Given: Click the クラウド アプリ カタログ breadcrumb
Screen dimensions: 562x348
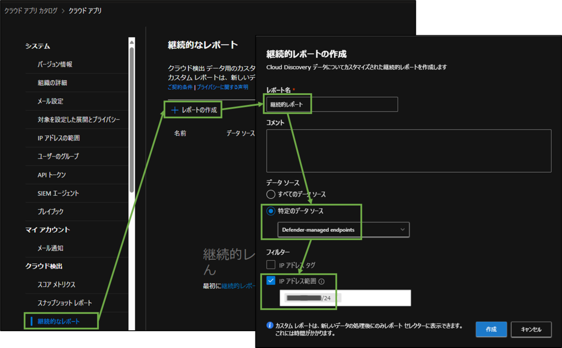Looking at the screenshot, I should pyautogui.click(x=31, y=10).
